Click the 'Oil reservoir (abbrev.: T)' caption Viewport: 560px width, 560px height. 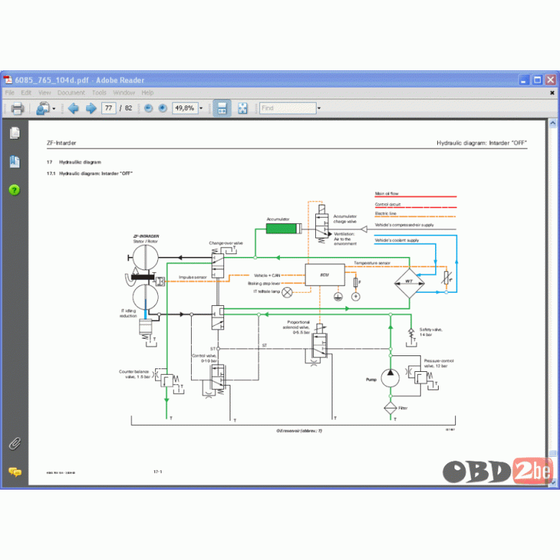(299, 431)
